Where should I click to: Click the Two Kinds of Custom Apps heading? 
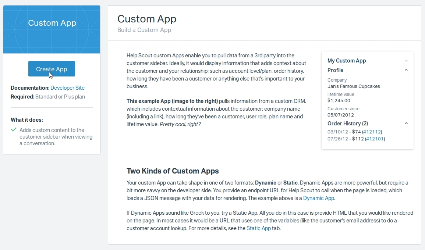[x=173, y=171]
